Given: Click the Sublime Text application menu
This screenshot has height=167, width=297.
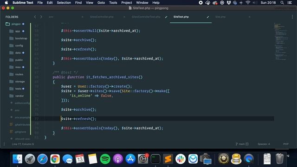Looking at the screenshot, I should click(x=23, y=3).
